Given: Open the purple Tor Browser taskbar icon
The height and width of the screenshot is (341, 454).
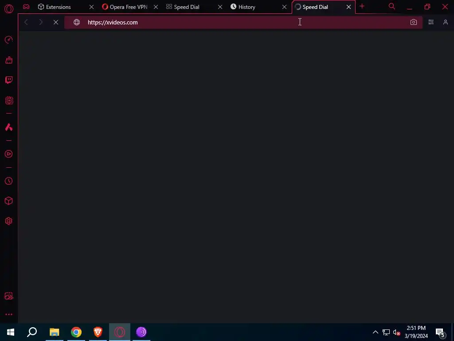Looking at the screenshot, I should click(141, 332).
